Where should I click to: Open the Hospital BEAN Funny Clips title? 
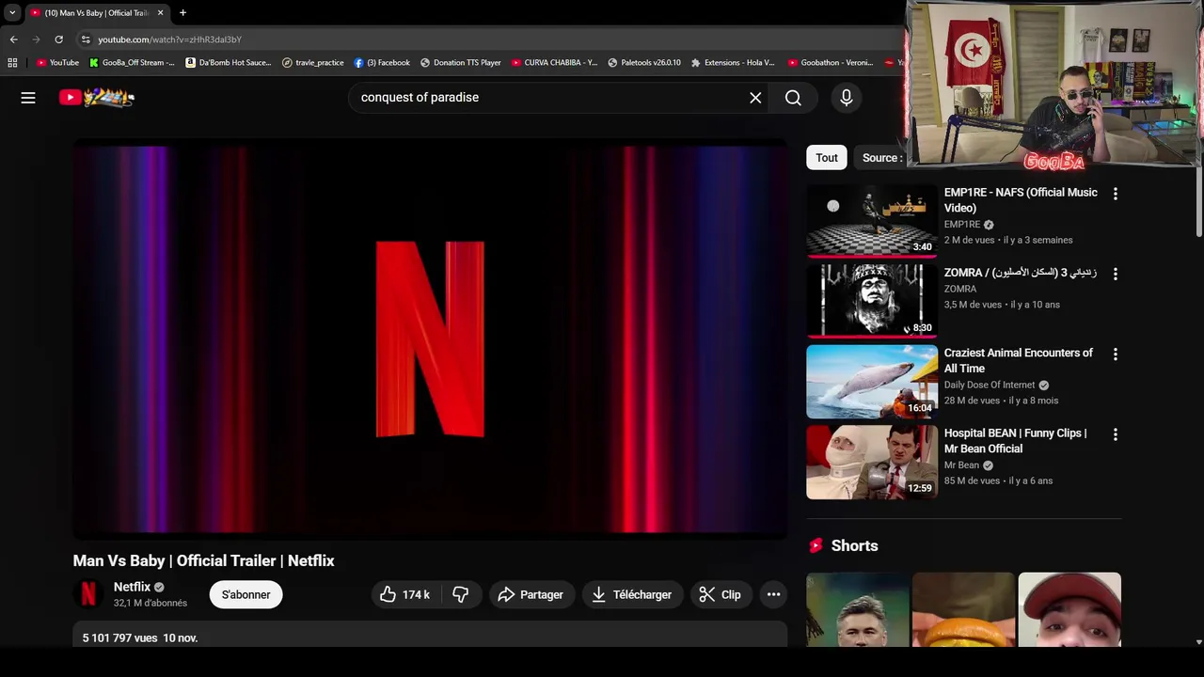coord(1016,441)
